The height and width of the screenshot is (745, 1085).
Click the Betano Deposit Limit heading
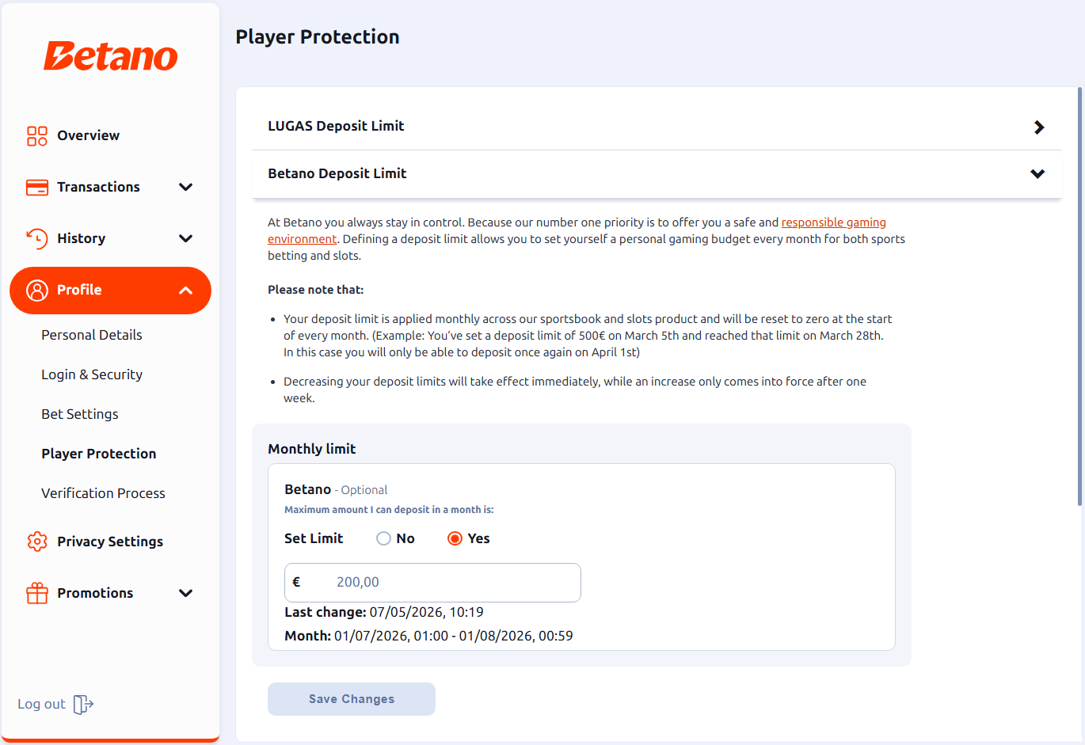337,173
